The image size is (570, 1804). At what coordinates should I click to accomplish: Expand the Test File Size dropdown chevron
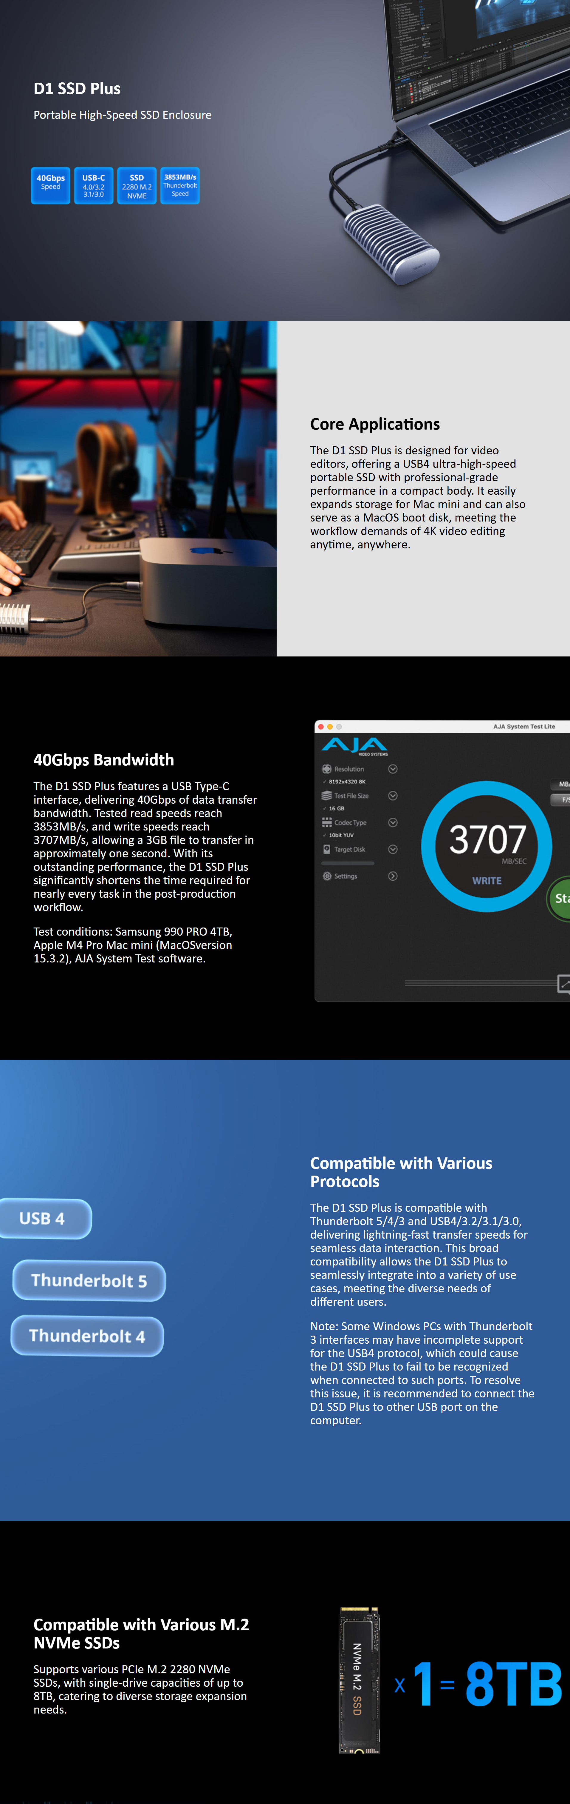(393, 796)
